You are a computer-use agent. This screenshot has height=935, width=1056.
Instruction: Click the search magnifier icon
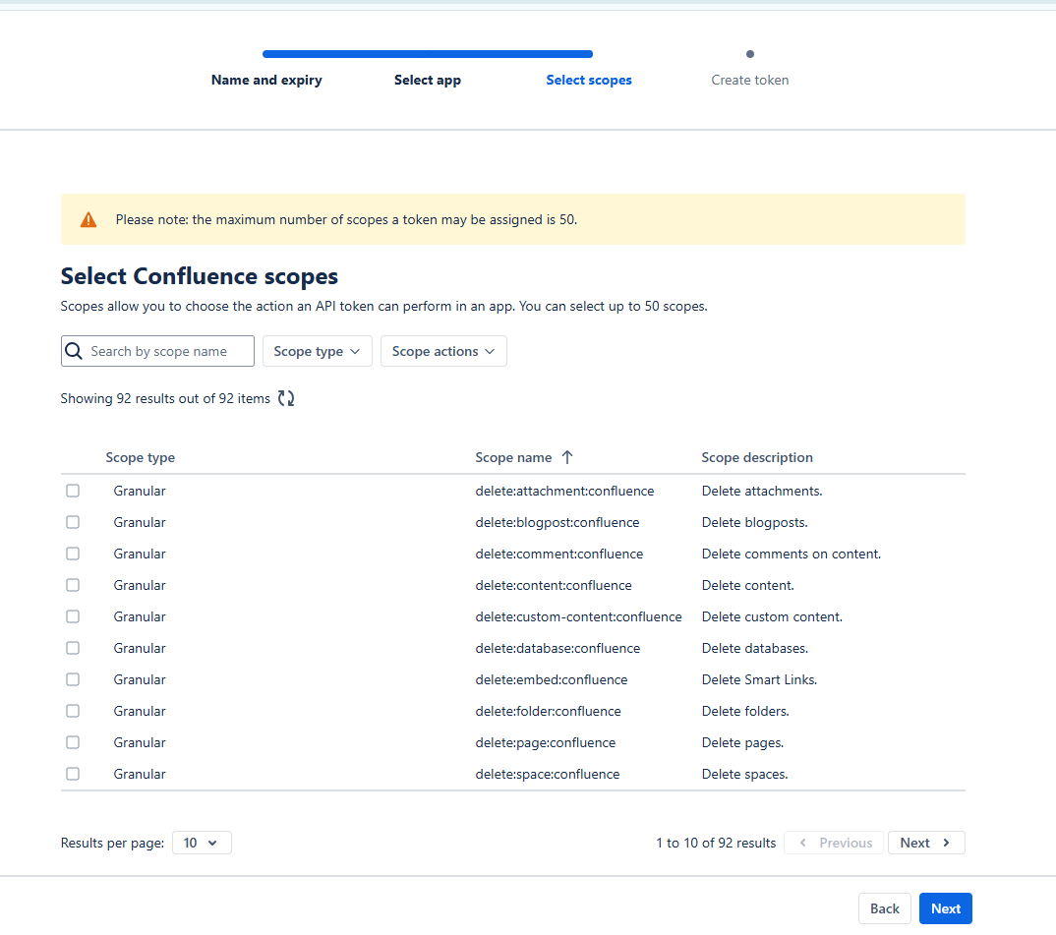[x=74, y=351]
